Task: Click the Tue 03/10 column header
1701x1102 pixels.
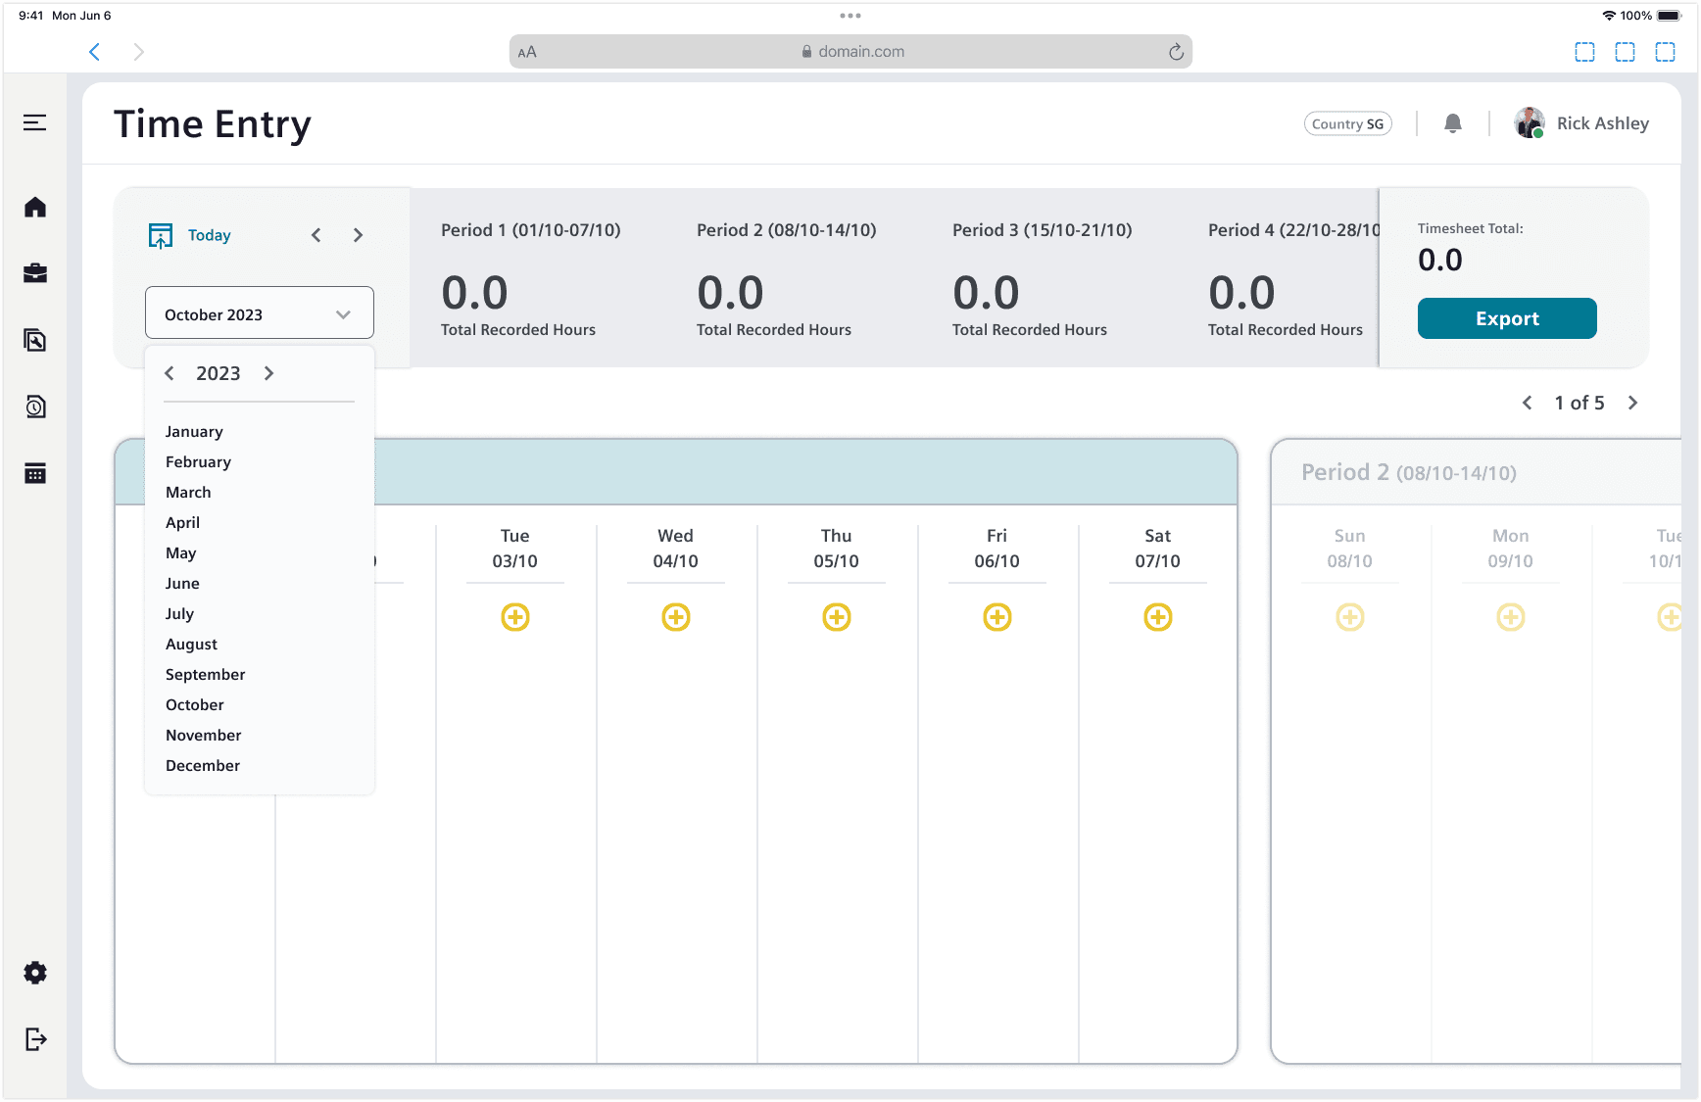Action: click(x=515, y=549)
